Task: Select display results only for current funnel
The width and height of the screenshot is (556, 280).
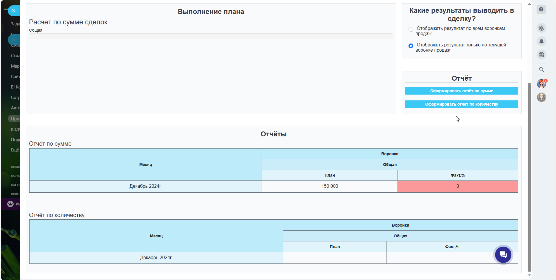Action: [x=411, y=46]
